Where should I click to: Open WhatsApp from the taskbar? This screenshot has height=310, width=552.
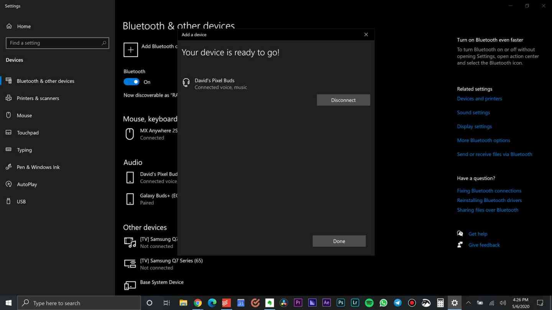383,303
